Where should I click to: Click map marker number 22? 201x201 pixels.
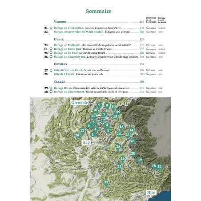pos(106,183)
